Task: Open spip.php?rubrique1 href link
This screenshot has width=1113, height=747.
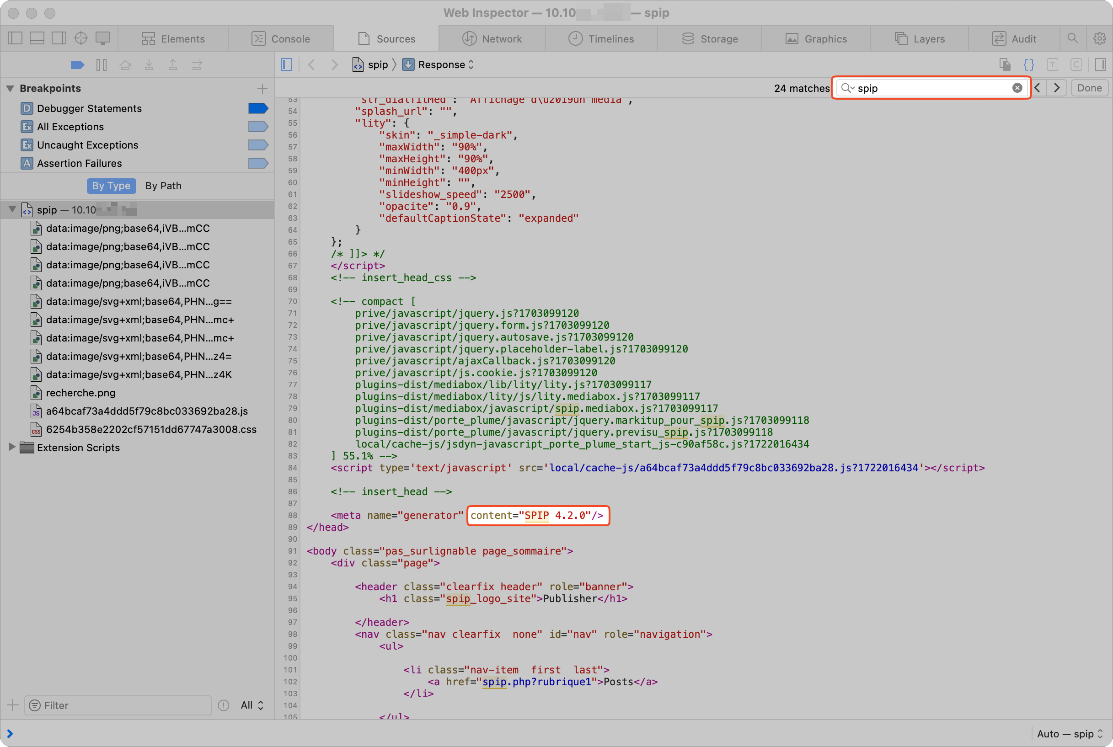Action: [536, 682]
